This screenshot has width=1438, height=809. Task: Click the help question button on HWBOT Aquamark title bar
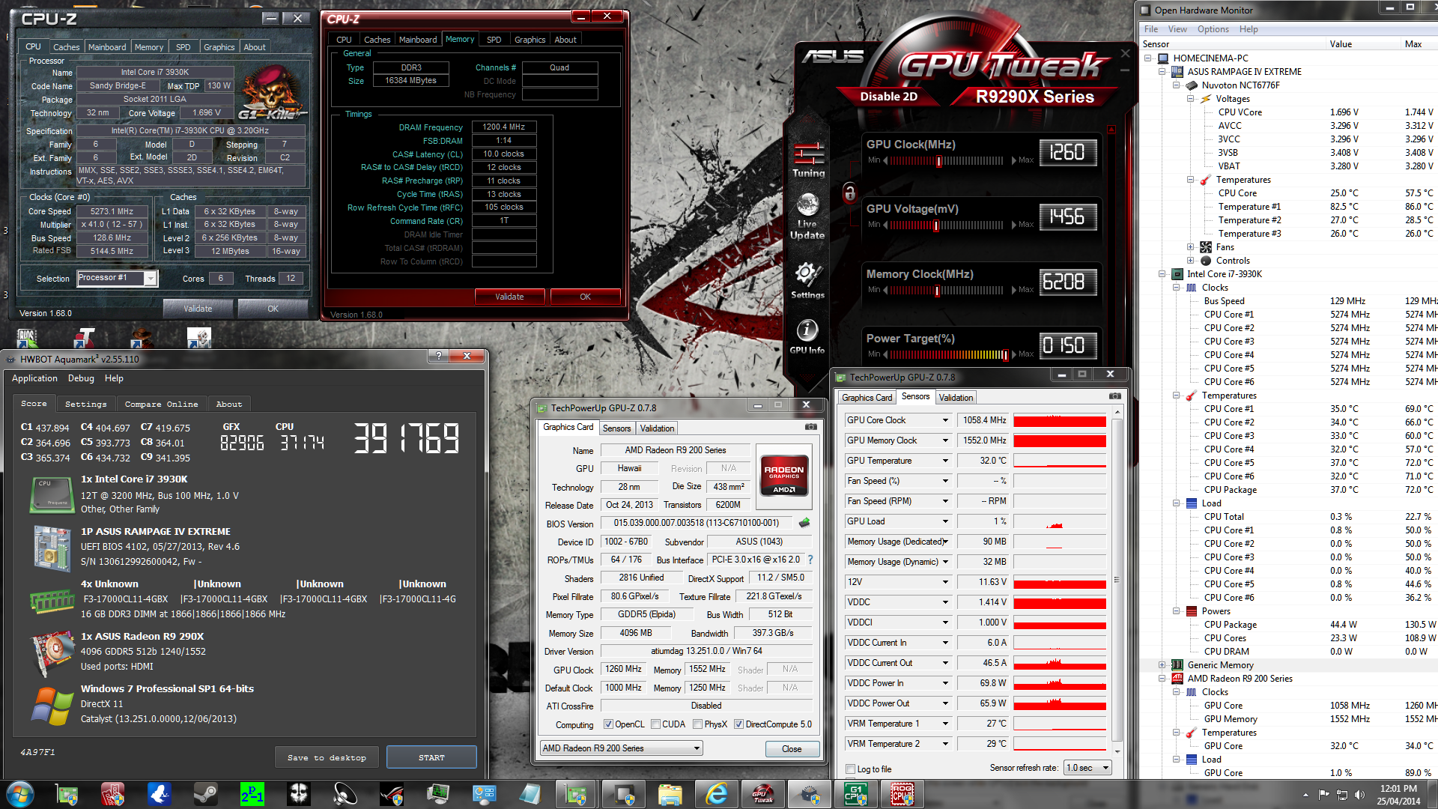[x=439, y=356]
